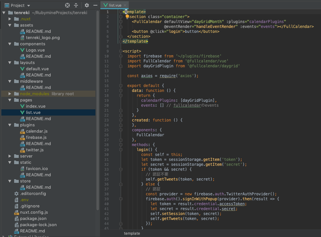Expand the node_modules library root folder
321x237 pixels.
[10, 94]
